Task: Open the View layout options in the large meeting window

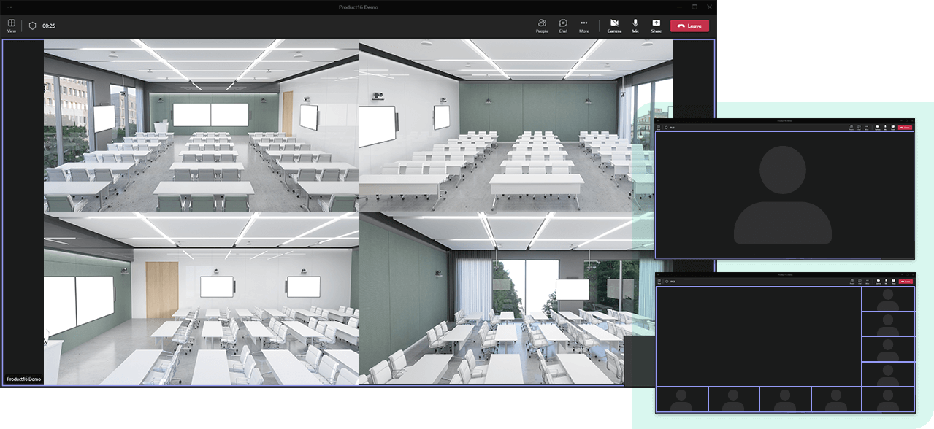Action: [12, 25]
